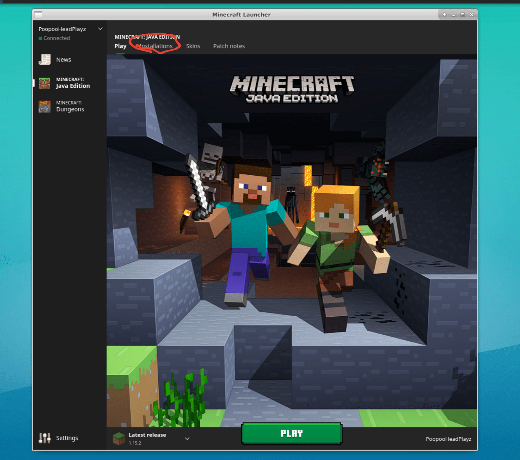520x460 pixels.
Task: Open the News newspaper icon
Action: click(45, 60)
